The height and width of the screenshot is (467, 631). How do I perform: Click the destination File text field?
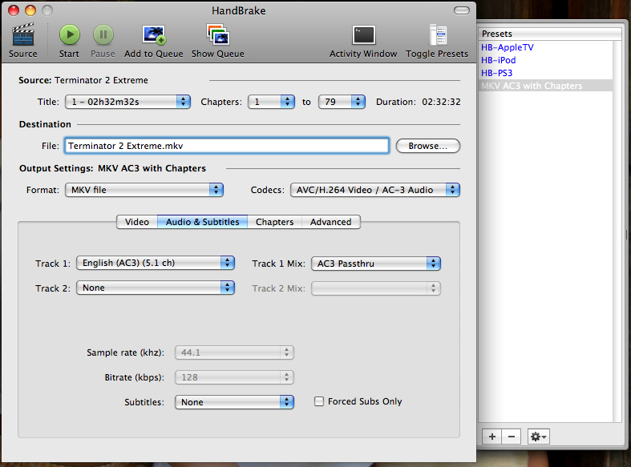227,146
